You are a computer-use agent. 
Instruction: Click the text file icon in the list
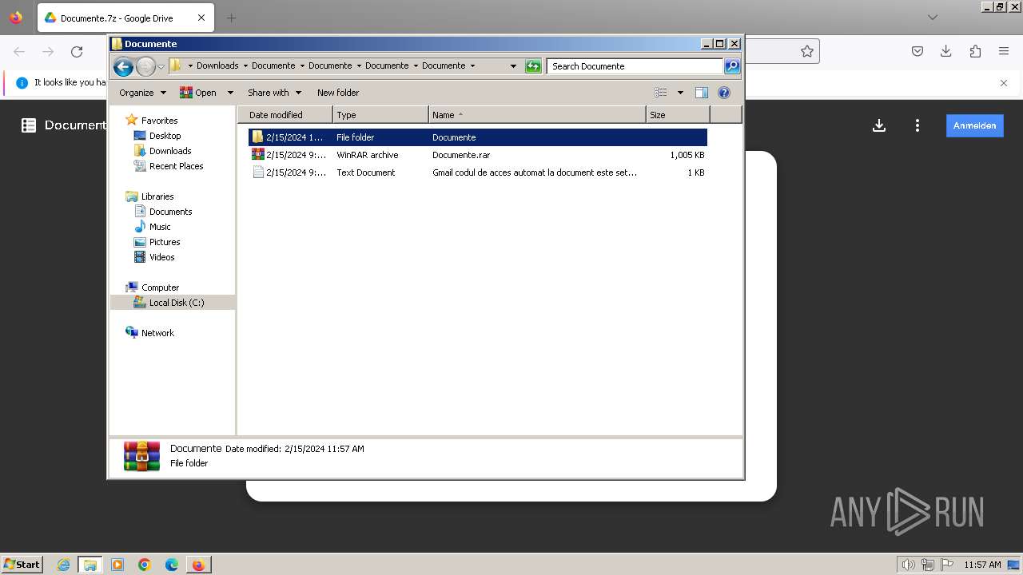[x=257, y=172]
